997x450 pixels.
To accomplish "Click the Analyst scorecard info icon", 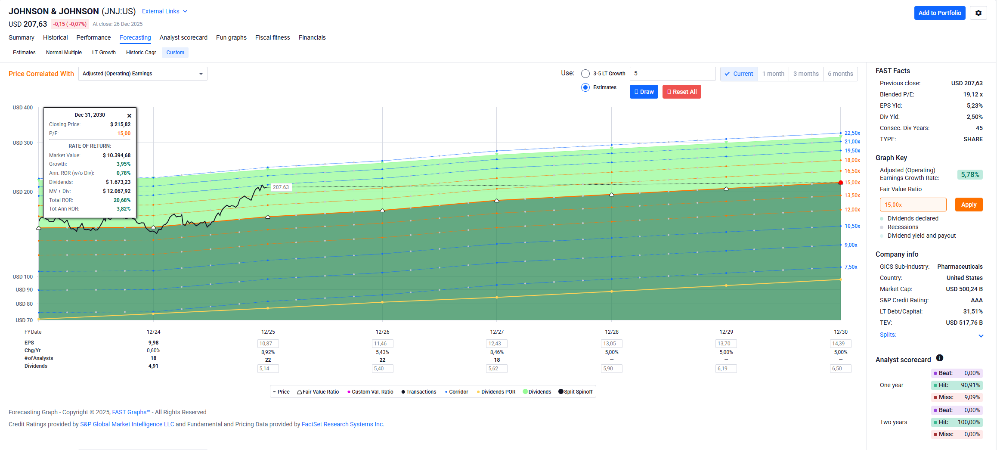I will pos(940,358).
